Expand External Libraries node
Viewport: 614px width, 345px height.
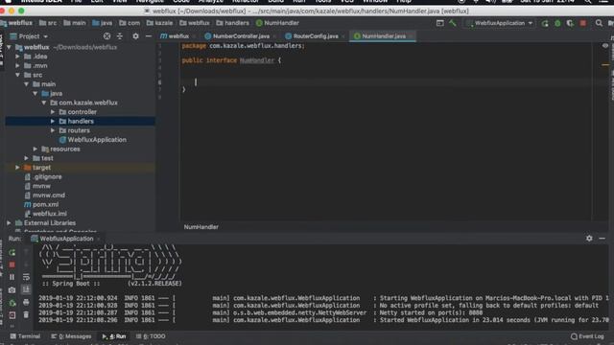pyautogui.click(x=9, y=223)
